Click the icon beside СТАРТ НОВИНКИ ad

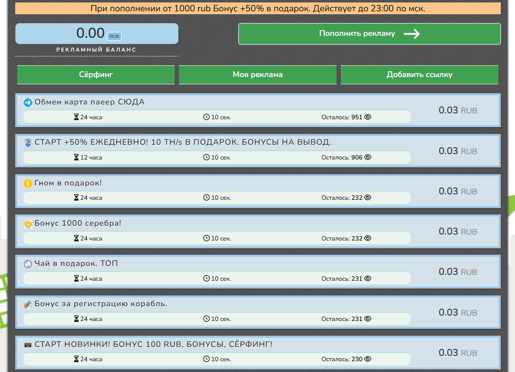28,345
